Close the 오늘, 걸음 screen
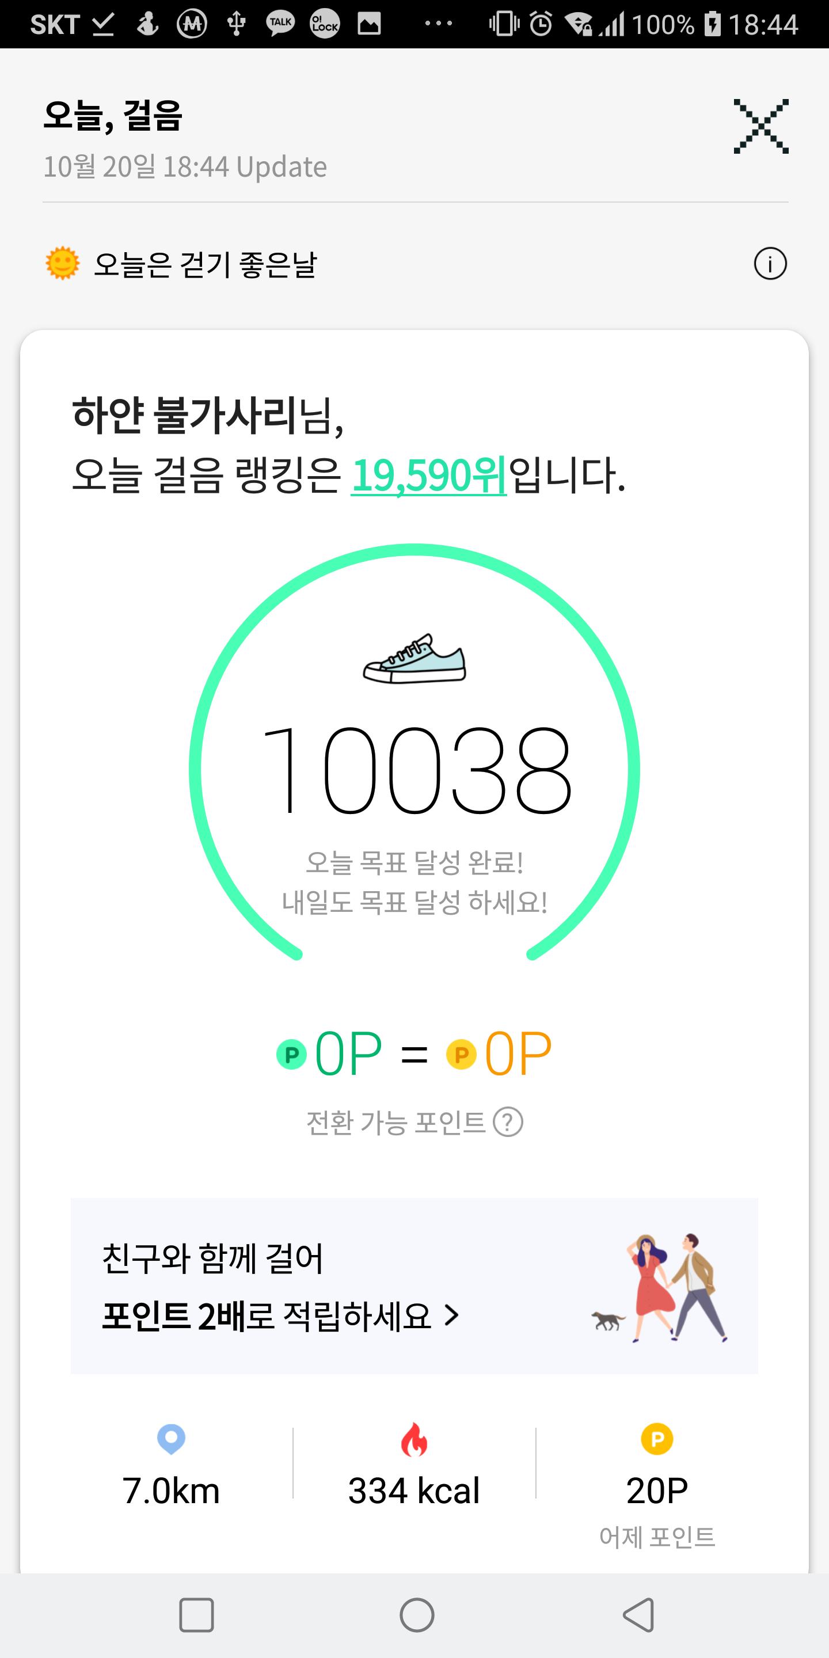Viewport: 829px width, 1658px height. pyautogui.click(x=760, y=126)
